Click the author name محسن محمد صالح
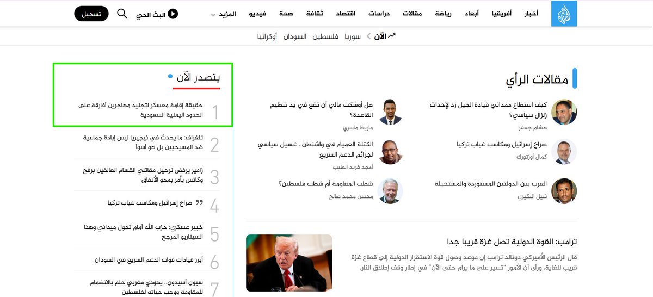 [x=351, y=196]
